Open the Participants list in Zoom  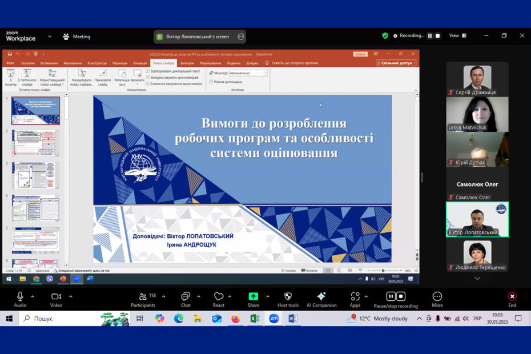143,299
